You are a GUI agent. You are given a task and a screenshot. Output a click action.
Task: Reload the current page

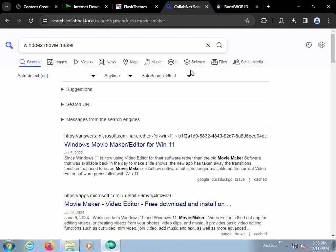tap(31, 21)
